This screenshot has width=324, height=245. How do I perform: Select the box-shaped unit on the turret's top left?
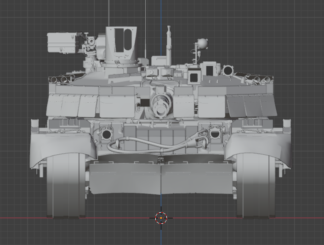pyautogui.click(x=62, y=42)
